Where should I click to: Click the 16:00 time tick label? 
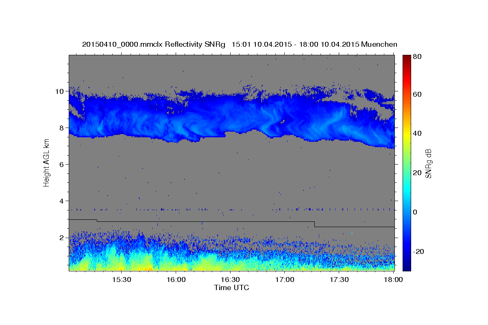coord(176,280)
